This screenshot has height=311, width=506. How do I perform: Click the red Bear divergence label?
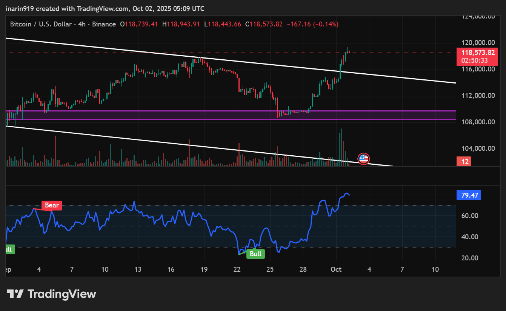52,205
